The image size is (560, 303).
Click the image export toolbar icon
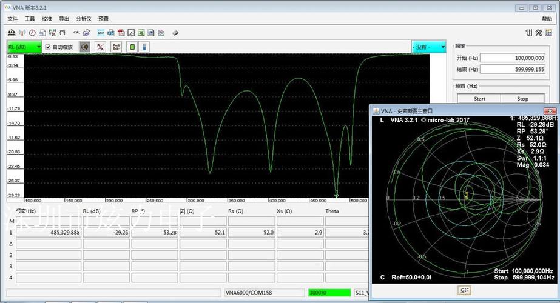click(111, 33)
